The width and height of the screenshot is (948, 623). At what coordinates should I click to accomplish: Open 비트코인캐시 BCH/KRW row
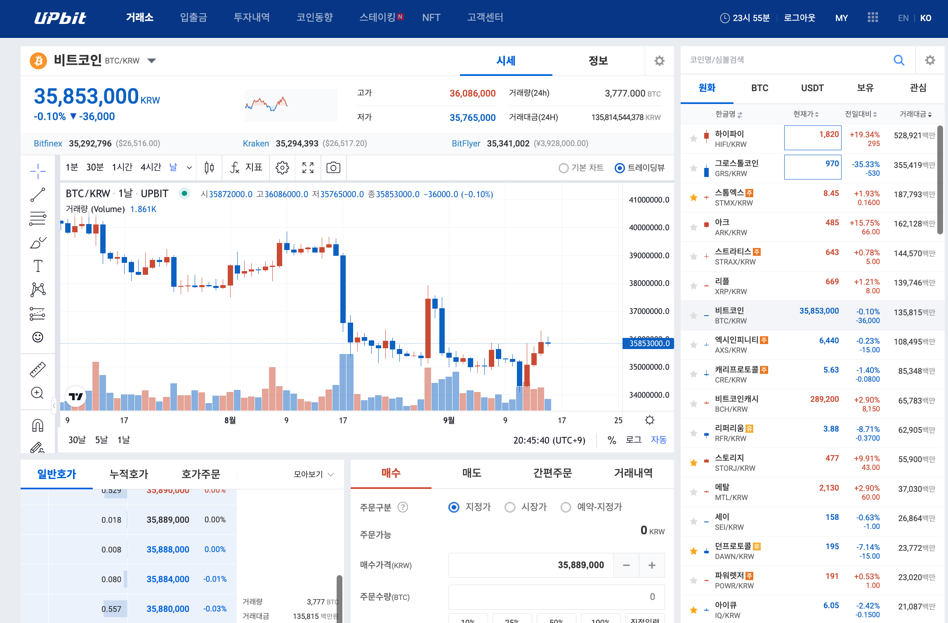tap(812, 404)
